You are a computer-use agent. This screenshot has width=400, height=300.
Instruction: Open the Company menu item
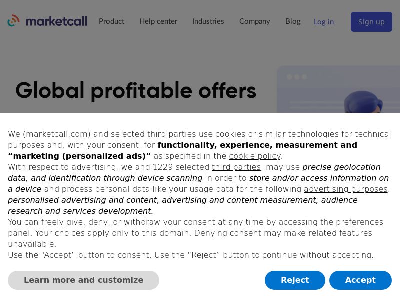tap(254, 21)
